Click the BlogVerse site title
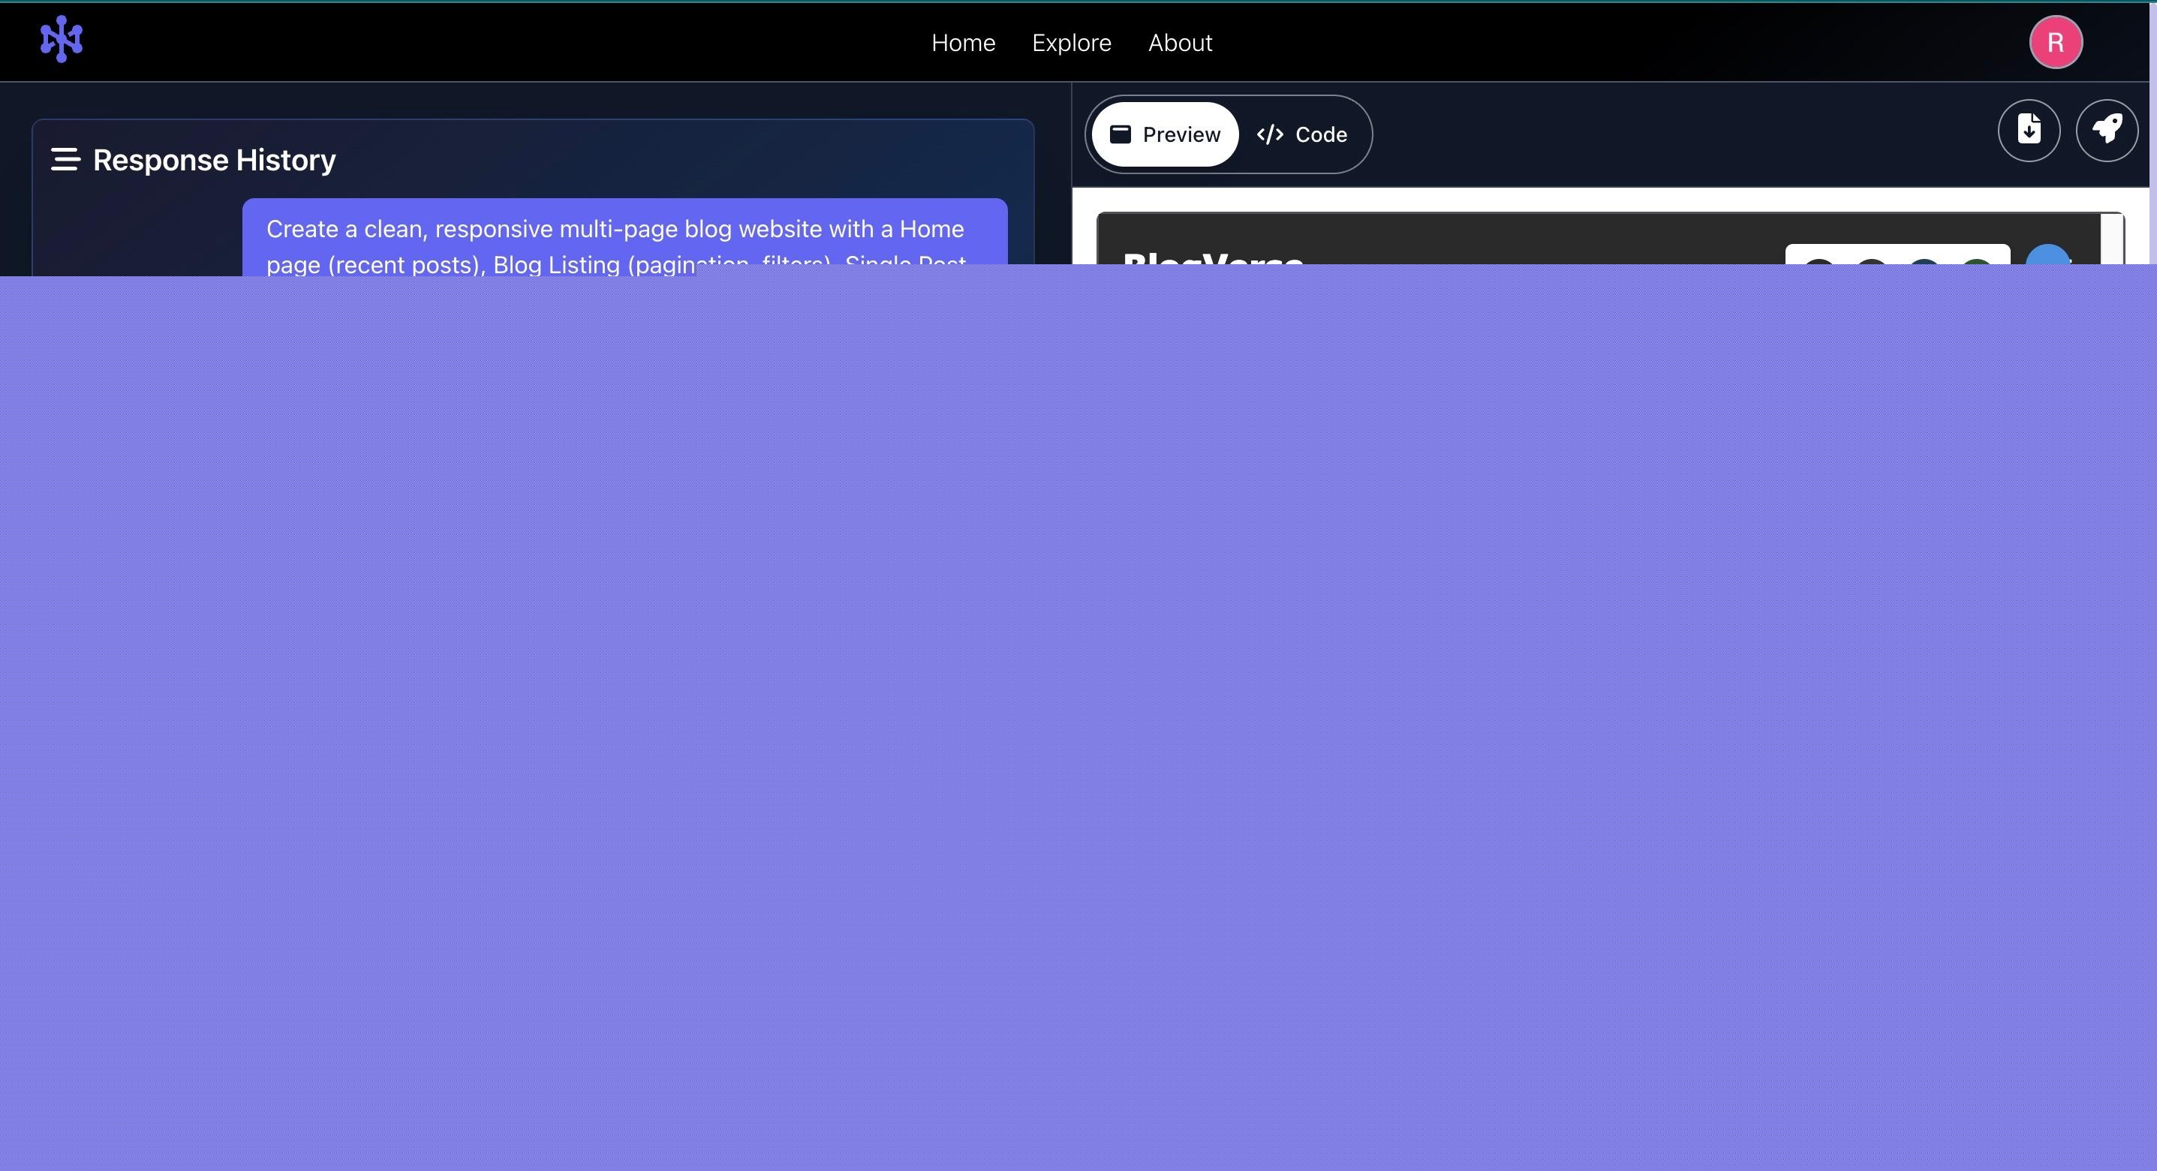This screenshot has width=2157, height=1171. pyautogui.click(x=1213, y=258)
